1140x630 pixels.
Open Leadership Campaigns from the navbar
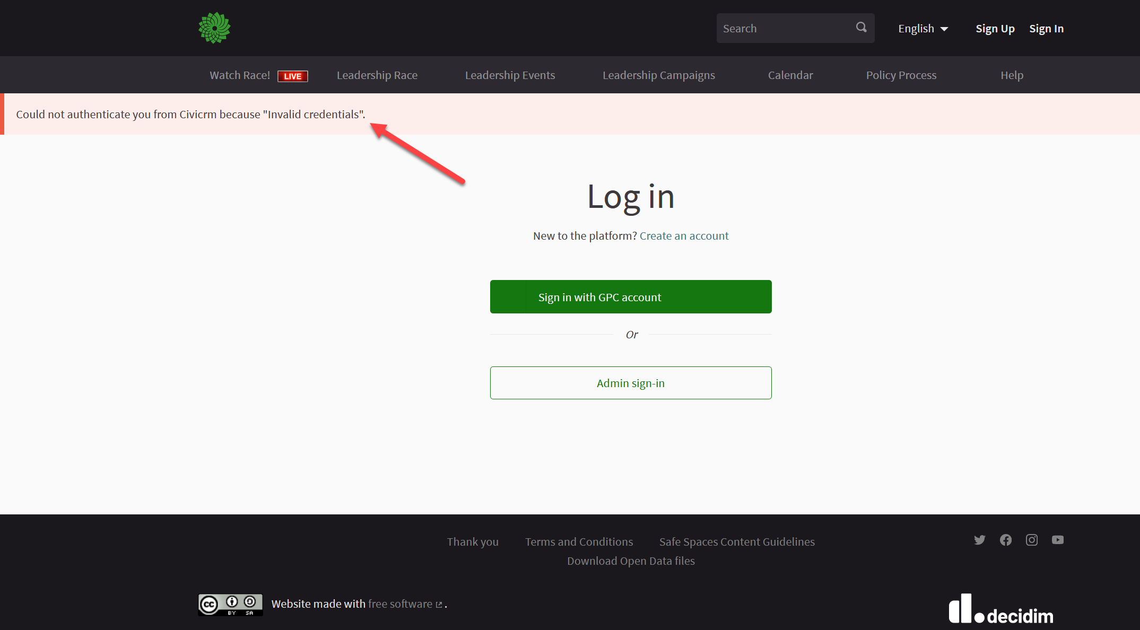pos(658,75)
